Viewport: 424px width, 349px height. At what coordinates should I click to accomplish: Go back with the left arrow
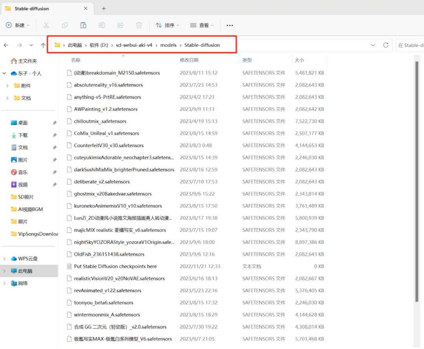click(x=6, y=45)
